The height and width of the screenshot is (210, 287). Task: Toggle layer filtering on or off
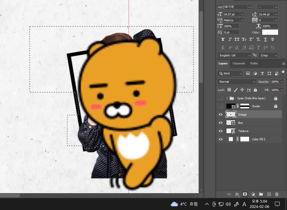point(283,73)
